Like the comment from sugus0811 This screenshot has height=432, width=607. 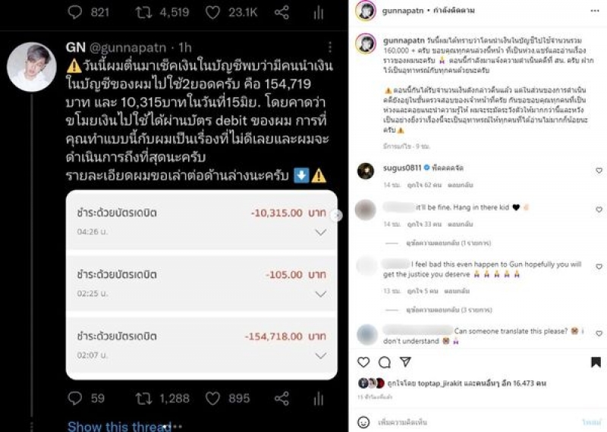(x=599, y=171)
